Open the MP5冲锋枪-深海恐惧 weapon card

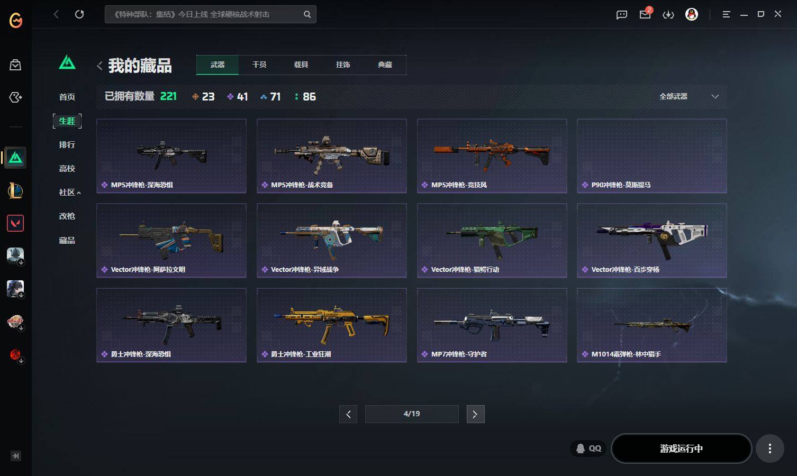click(x=171, y=156)
